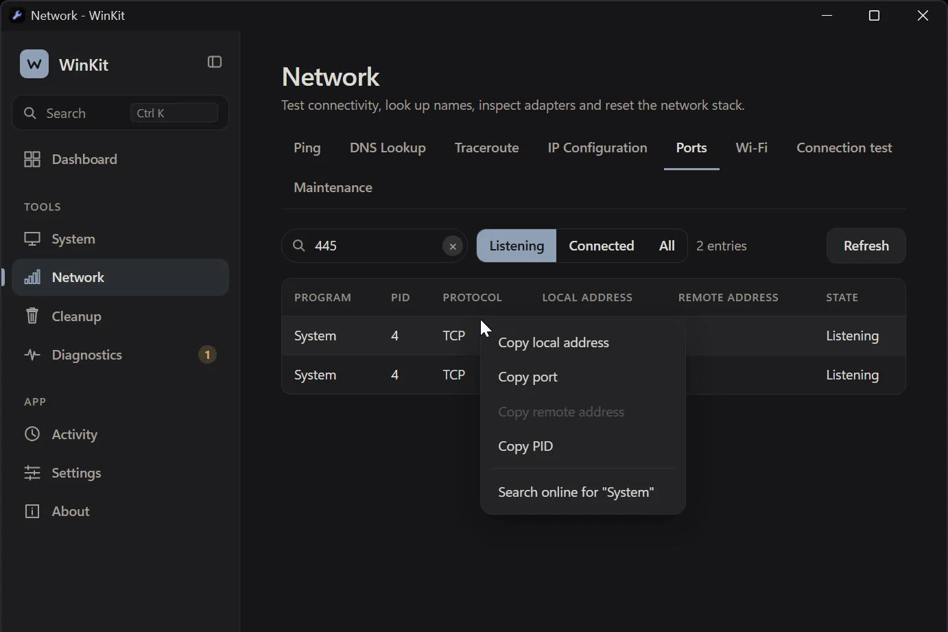Clear the 445 search filter
The image size is (948, 632).
(453, 246)
